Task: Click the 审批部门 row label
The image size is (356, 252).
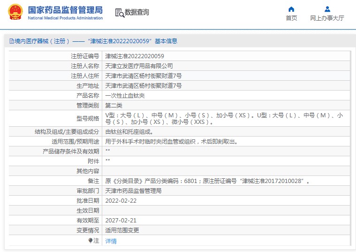Action: (88, 191)
